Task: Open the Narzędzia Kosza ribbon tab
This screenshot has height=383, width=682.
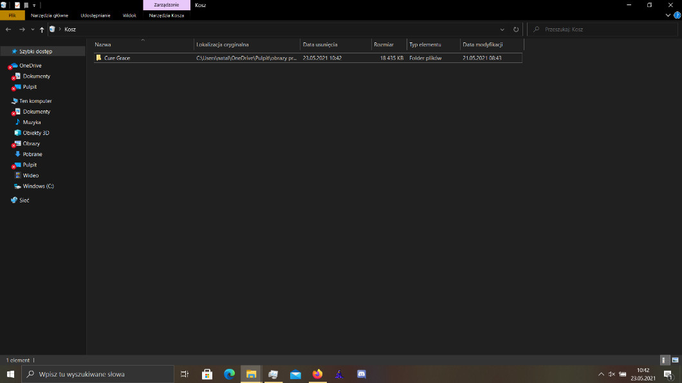Action: [x=166, y=15]
